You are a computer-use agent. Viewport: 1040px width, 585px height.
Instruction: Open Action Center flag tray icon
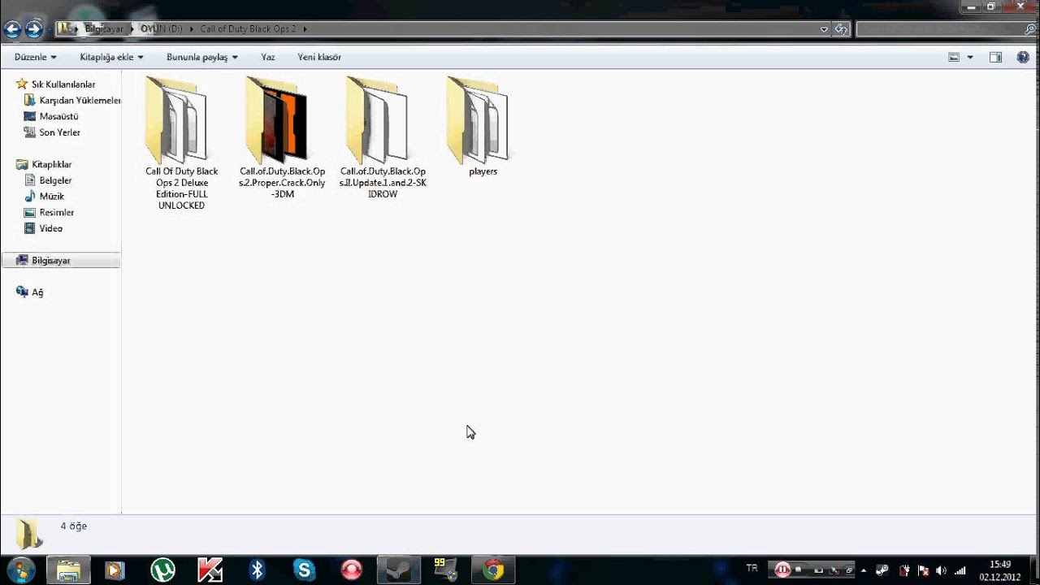point(922,570)
